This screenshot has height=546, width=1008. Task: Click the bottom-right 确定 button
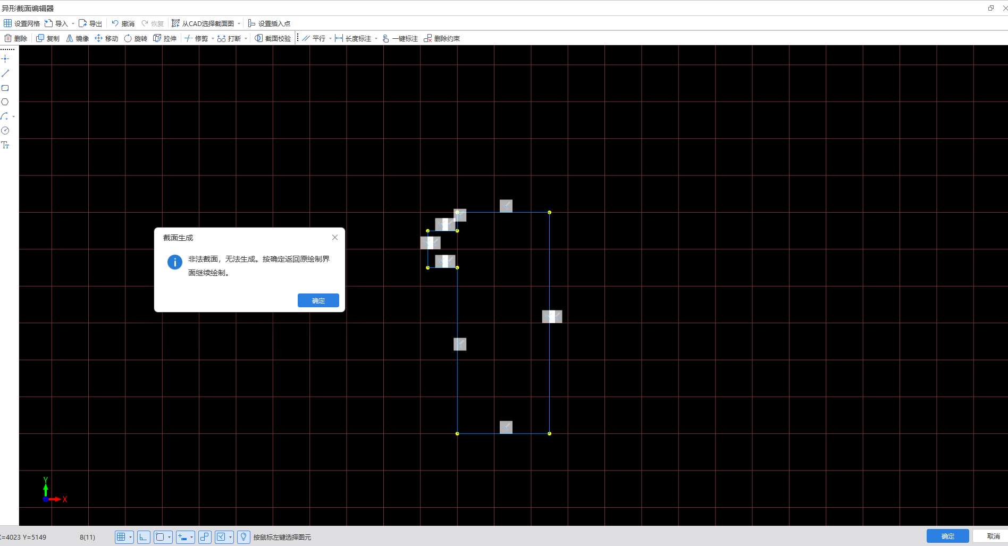947,536
